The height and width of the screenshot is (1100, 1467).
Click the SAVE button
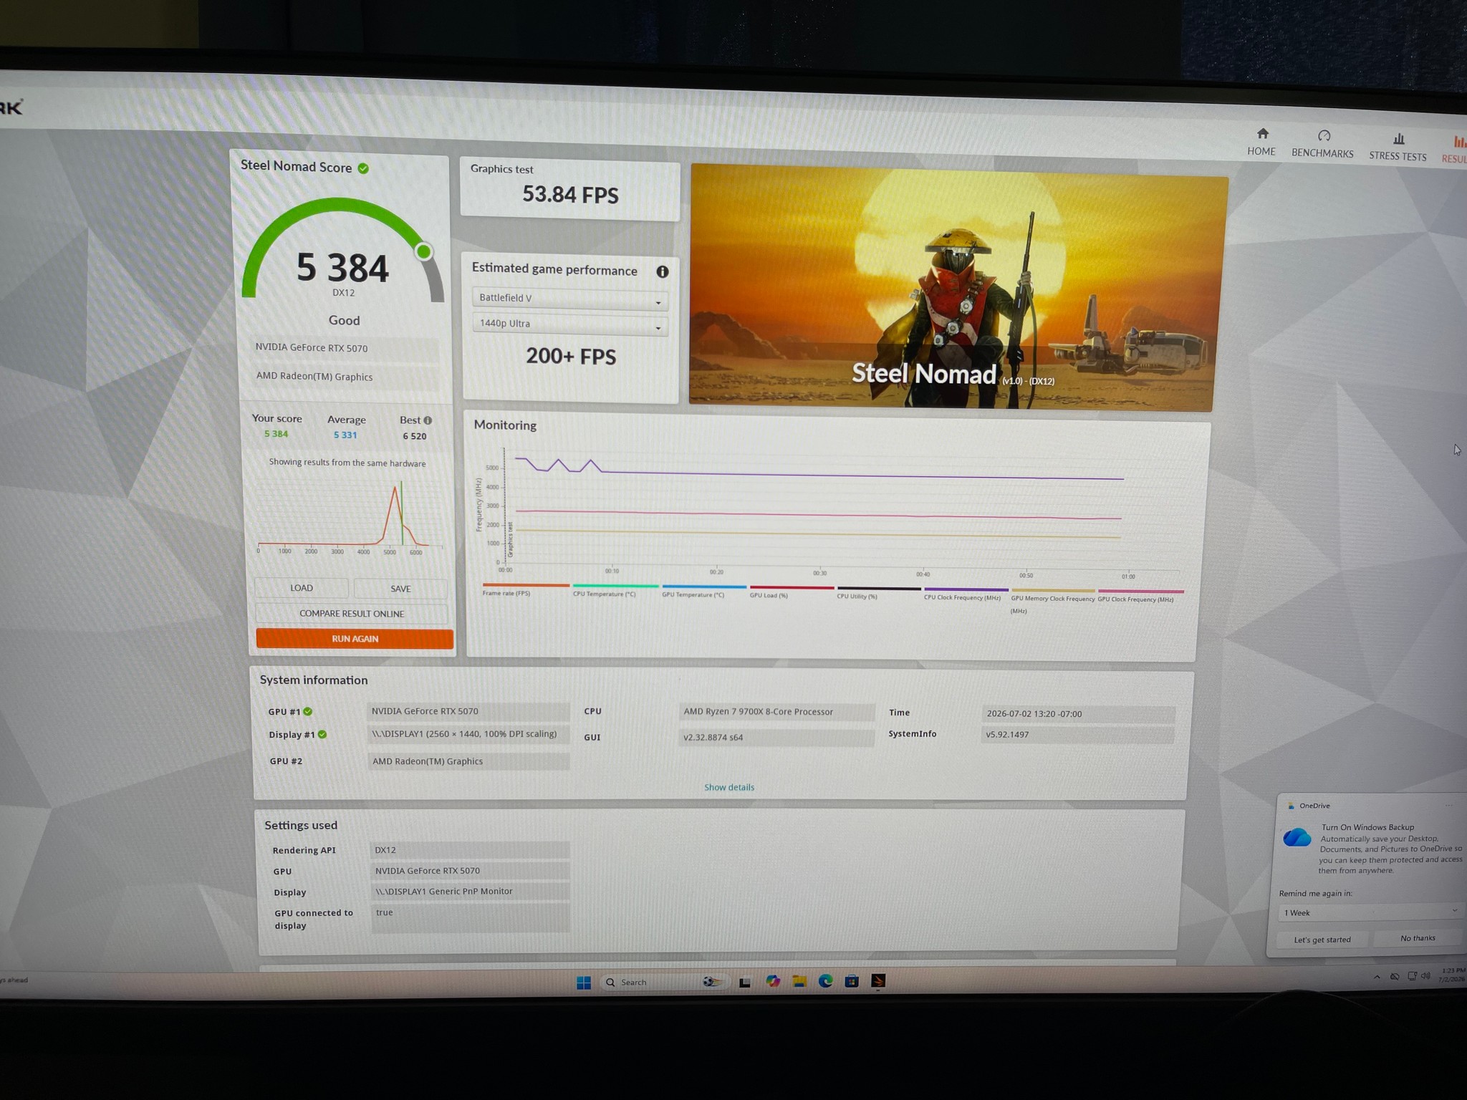tap(400, 589)
